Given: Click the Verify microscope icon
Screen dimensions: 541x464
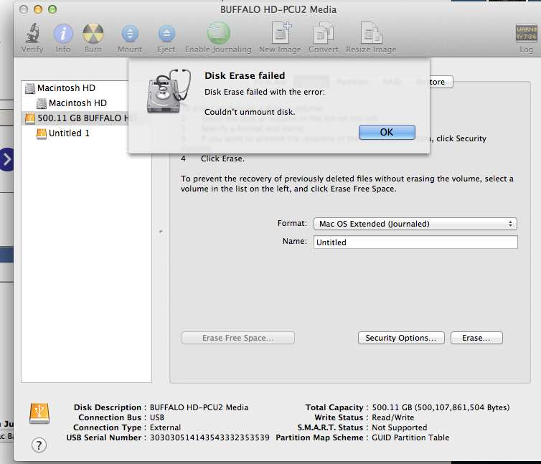Looking at the screenshot, I should [x=32, y=34].
